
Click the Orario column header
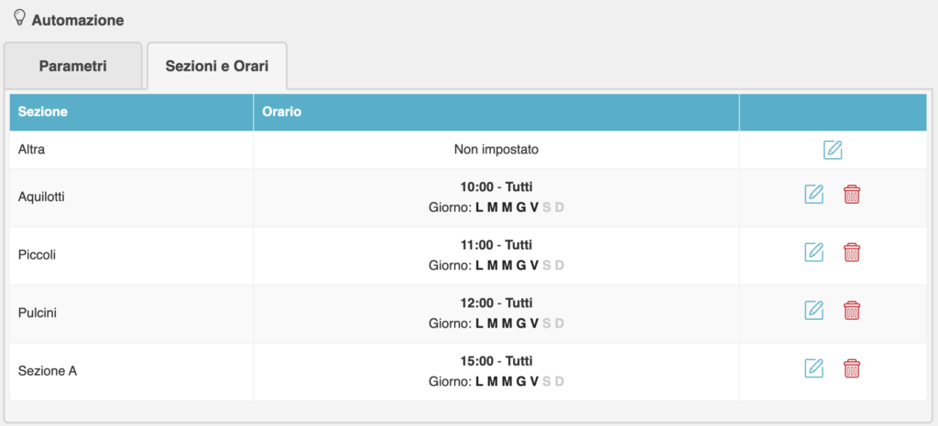[x=496, y=112]
